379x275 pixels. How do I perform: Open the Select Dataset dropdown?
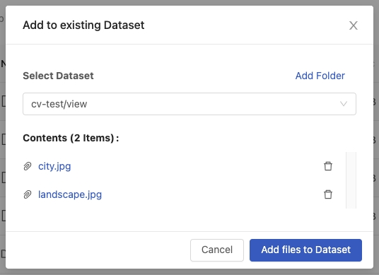189,104
